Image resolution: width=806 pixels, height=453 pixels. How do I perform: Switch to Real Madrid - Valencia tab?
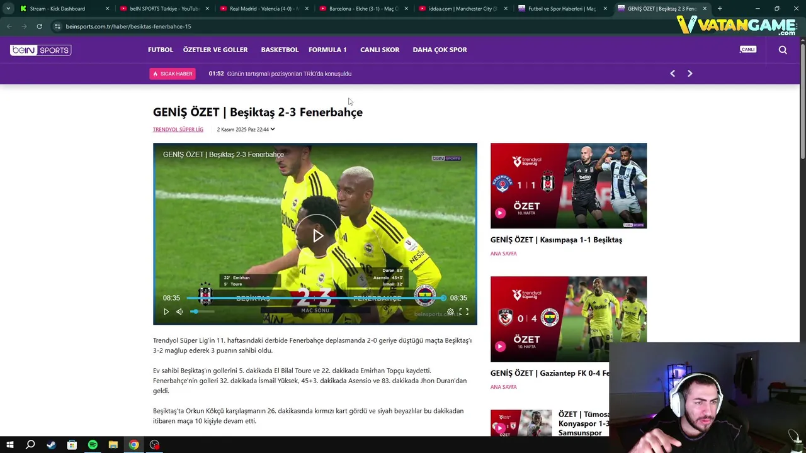(x=264, y=9)
